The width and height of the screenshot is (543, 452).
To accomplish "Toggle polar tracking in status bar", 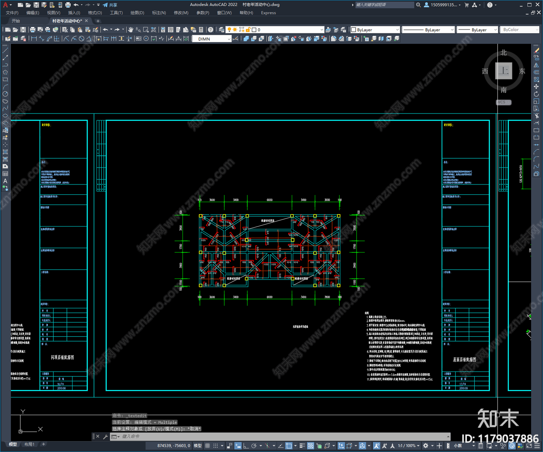I will tap(254, 446).
